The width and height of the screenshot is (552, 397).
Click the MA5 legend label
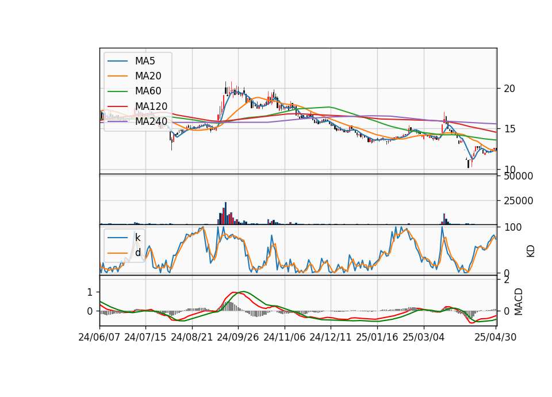click(x=145, y=61)
